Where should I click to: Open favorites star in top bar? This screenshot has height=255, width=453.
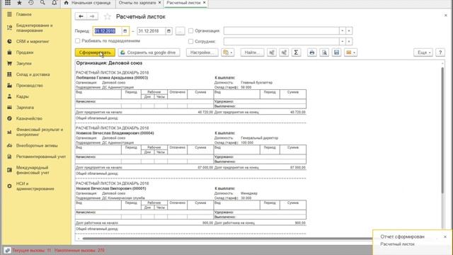click(x=19, y=3)
